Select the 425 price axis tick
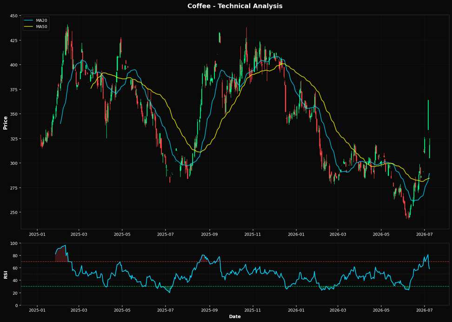The width and height of the screenshot is (452, 322). click(14, 40)
